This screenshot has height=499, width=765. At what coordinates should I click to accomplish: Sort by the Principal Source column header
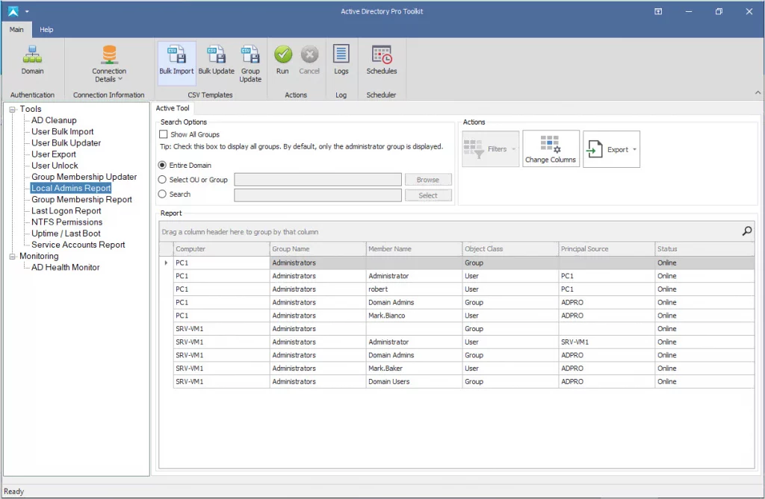click(x=607, y=249)
